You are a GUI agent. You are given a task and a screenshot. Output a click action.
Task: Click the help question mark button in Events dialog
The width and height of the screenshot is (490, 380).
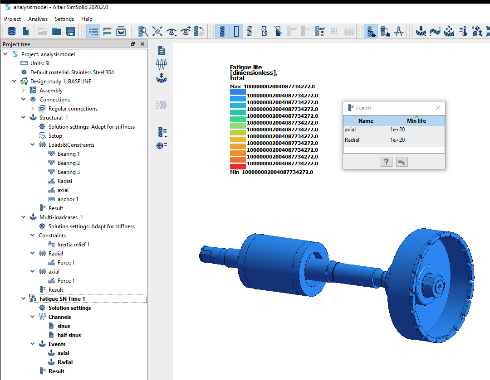tap(386, 162)
